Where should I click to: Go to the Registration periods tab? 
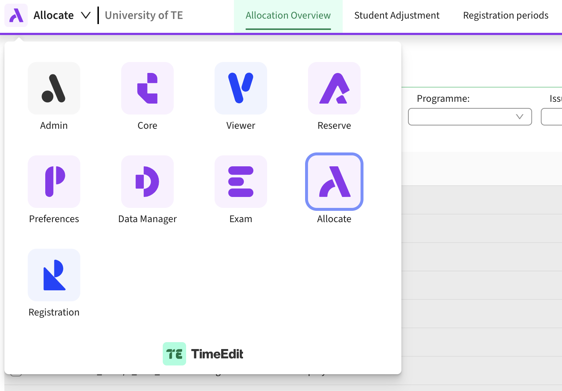505,15
